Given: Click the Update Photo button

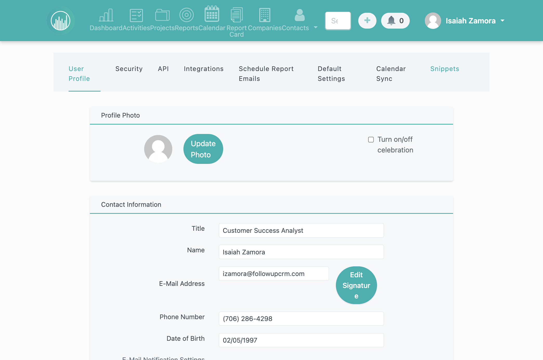Looking at the screenshot, I should (x=203, y=149).
